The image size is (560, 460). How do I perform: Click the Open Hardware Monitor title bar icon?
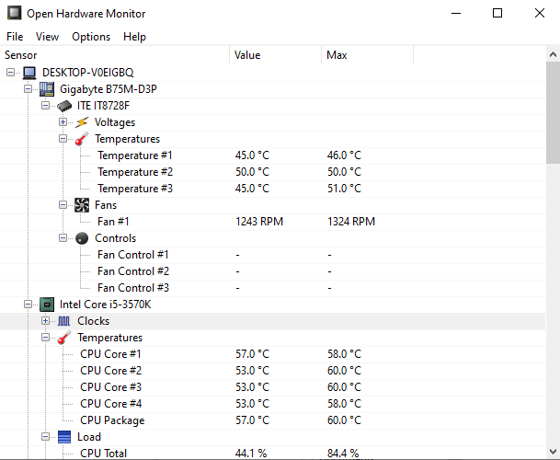15,13
